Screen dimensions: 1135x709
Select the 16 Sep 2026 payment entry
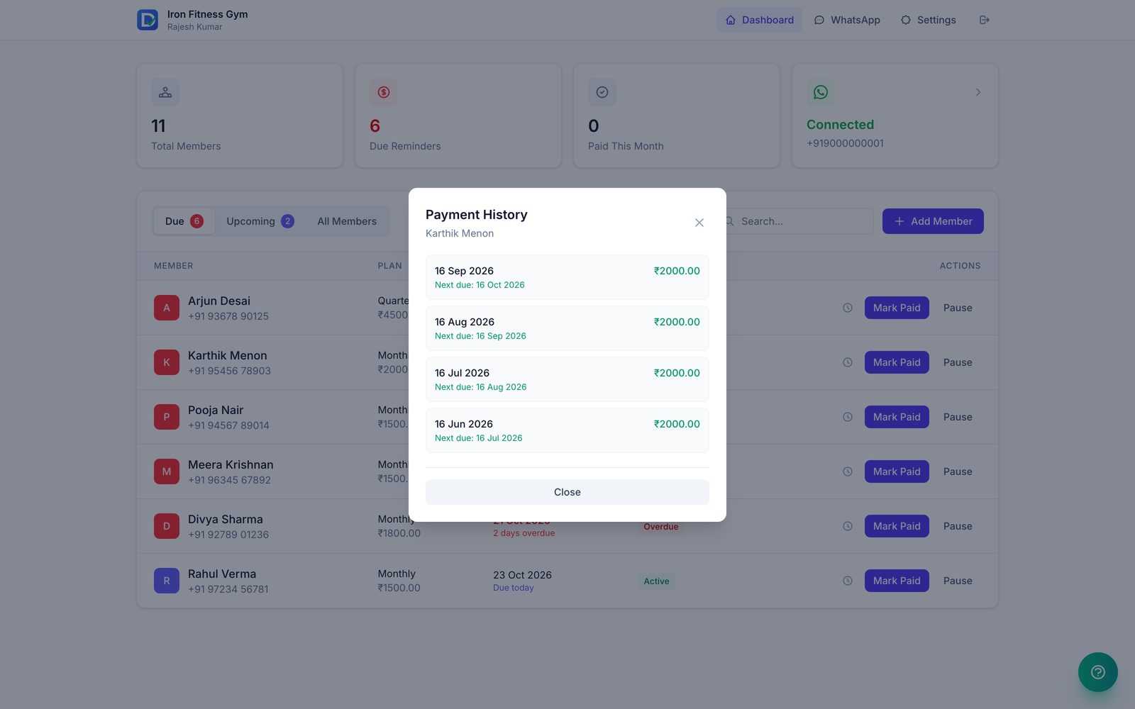[567, 277]
